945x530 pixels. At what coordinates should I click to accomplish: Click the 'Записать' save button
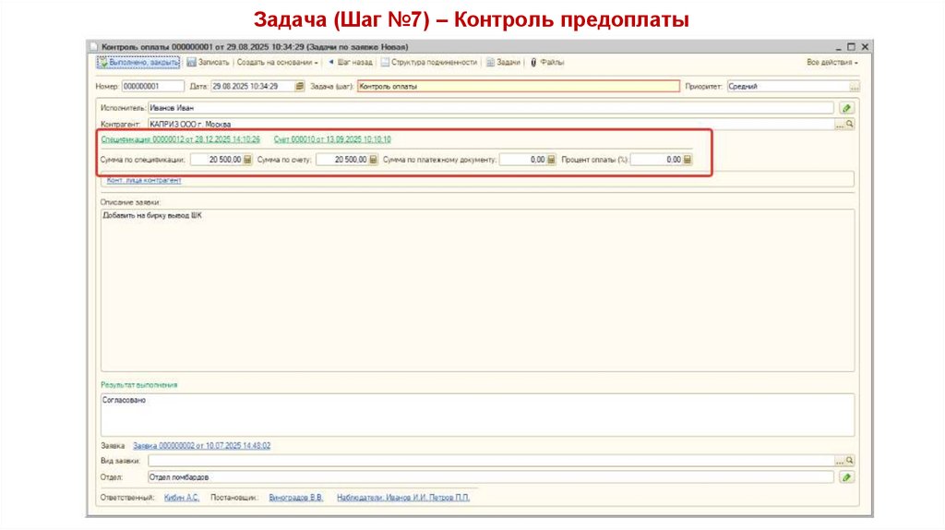pos(208,62)
